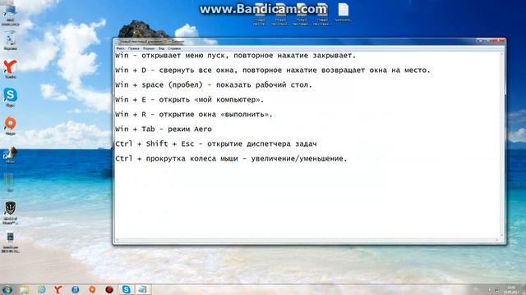Click the line "Win + D – свернуть все окна"
This screenshot has height=295, width=526.
click(x=272, y=70)
